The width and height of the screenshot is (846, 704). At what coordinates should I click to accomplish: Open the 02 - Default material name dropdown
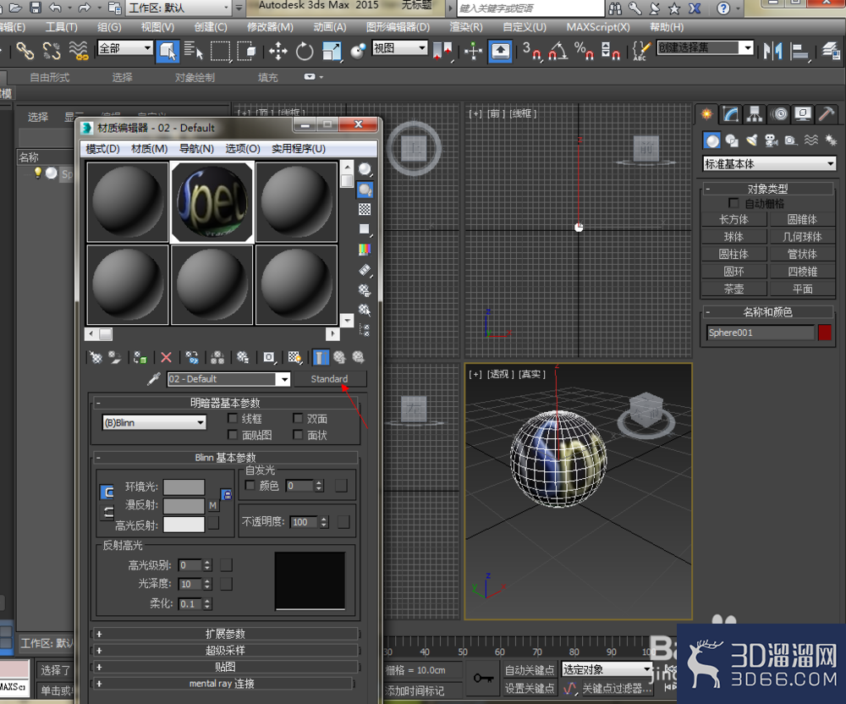(x=228, y=379)
